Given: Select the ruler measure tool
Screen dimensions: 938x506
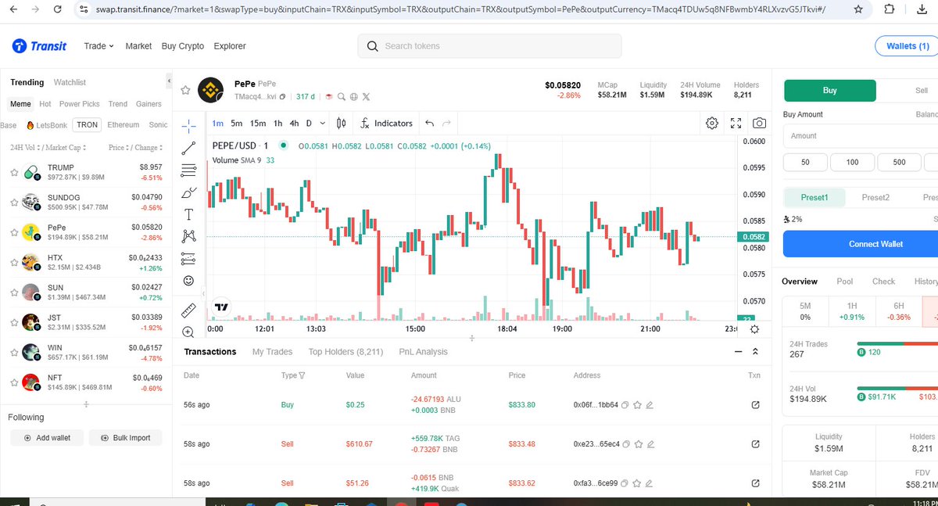Looking at the screenshot, I should (188, 309).
